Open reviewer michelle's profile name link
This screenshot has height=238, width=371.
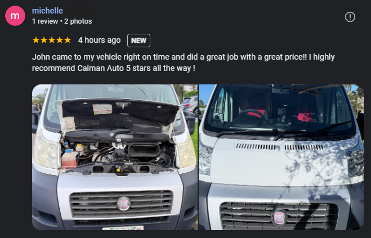click(47, 11)
